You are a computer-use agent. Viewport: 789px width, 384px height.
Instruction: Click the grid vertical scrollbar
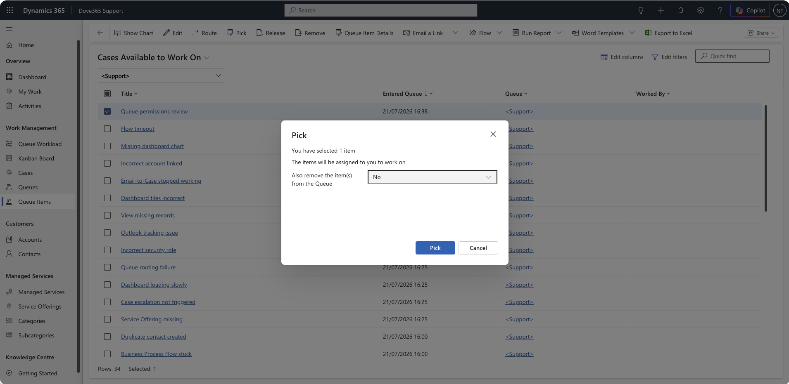[765, 158]
